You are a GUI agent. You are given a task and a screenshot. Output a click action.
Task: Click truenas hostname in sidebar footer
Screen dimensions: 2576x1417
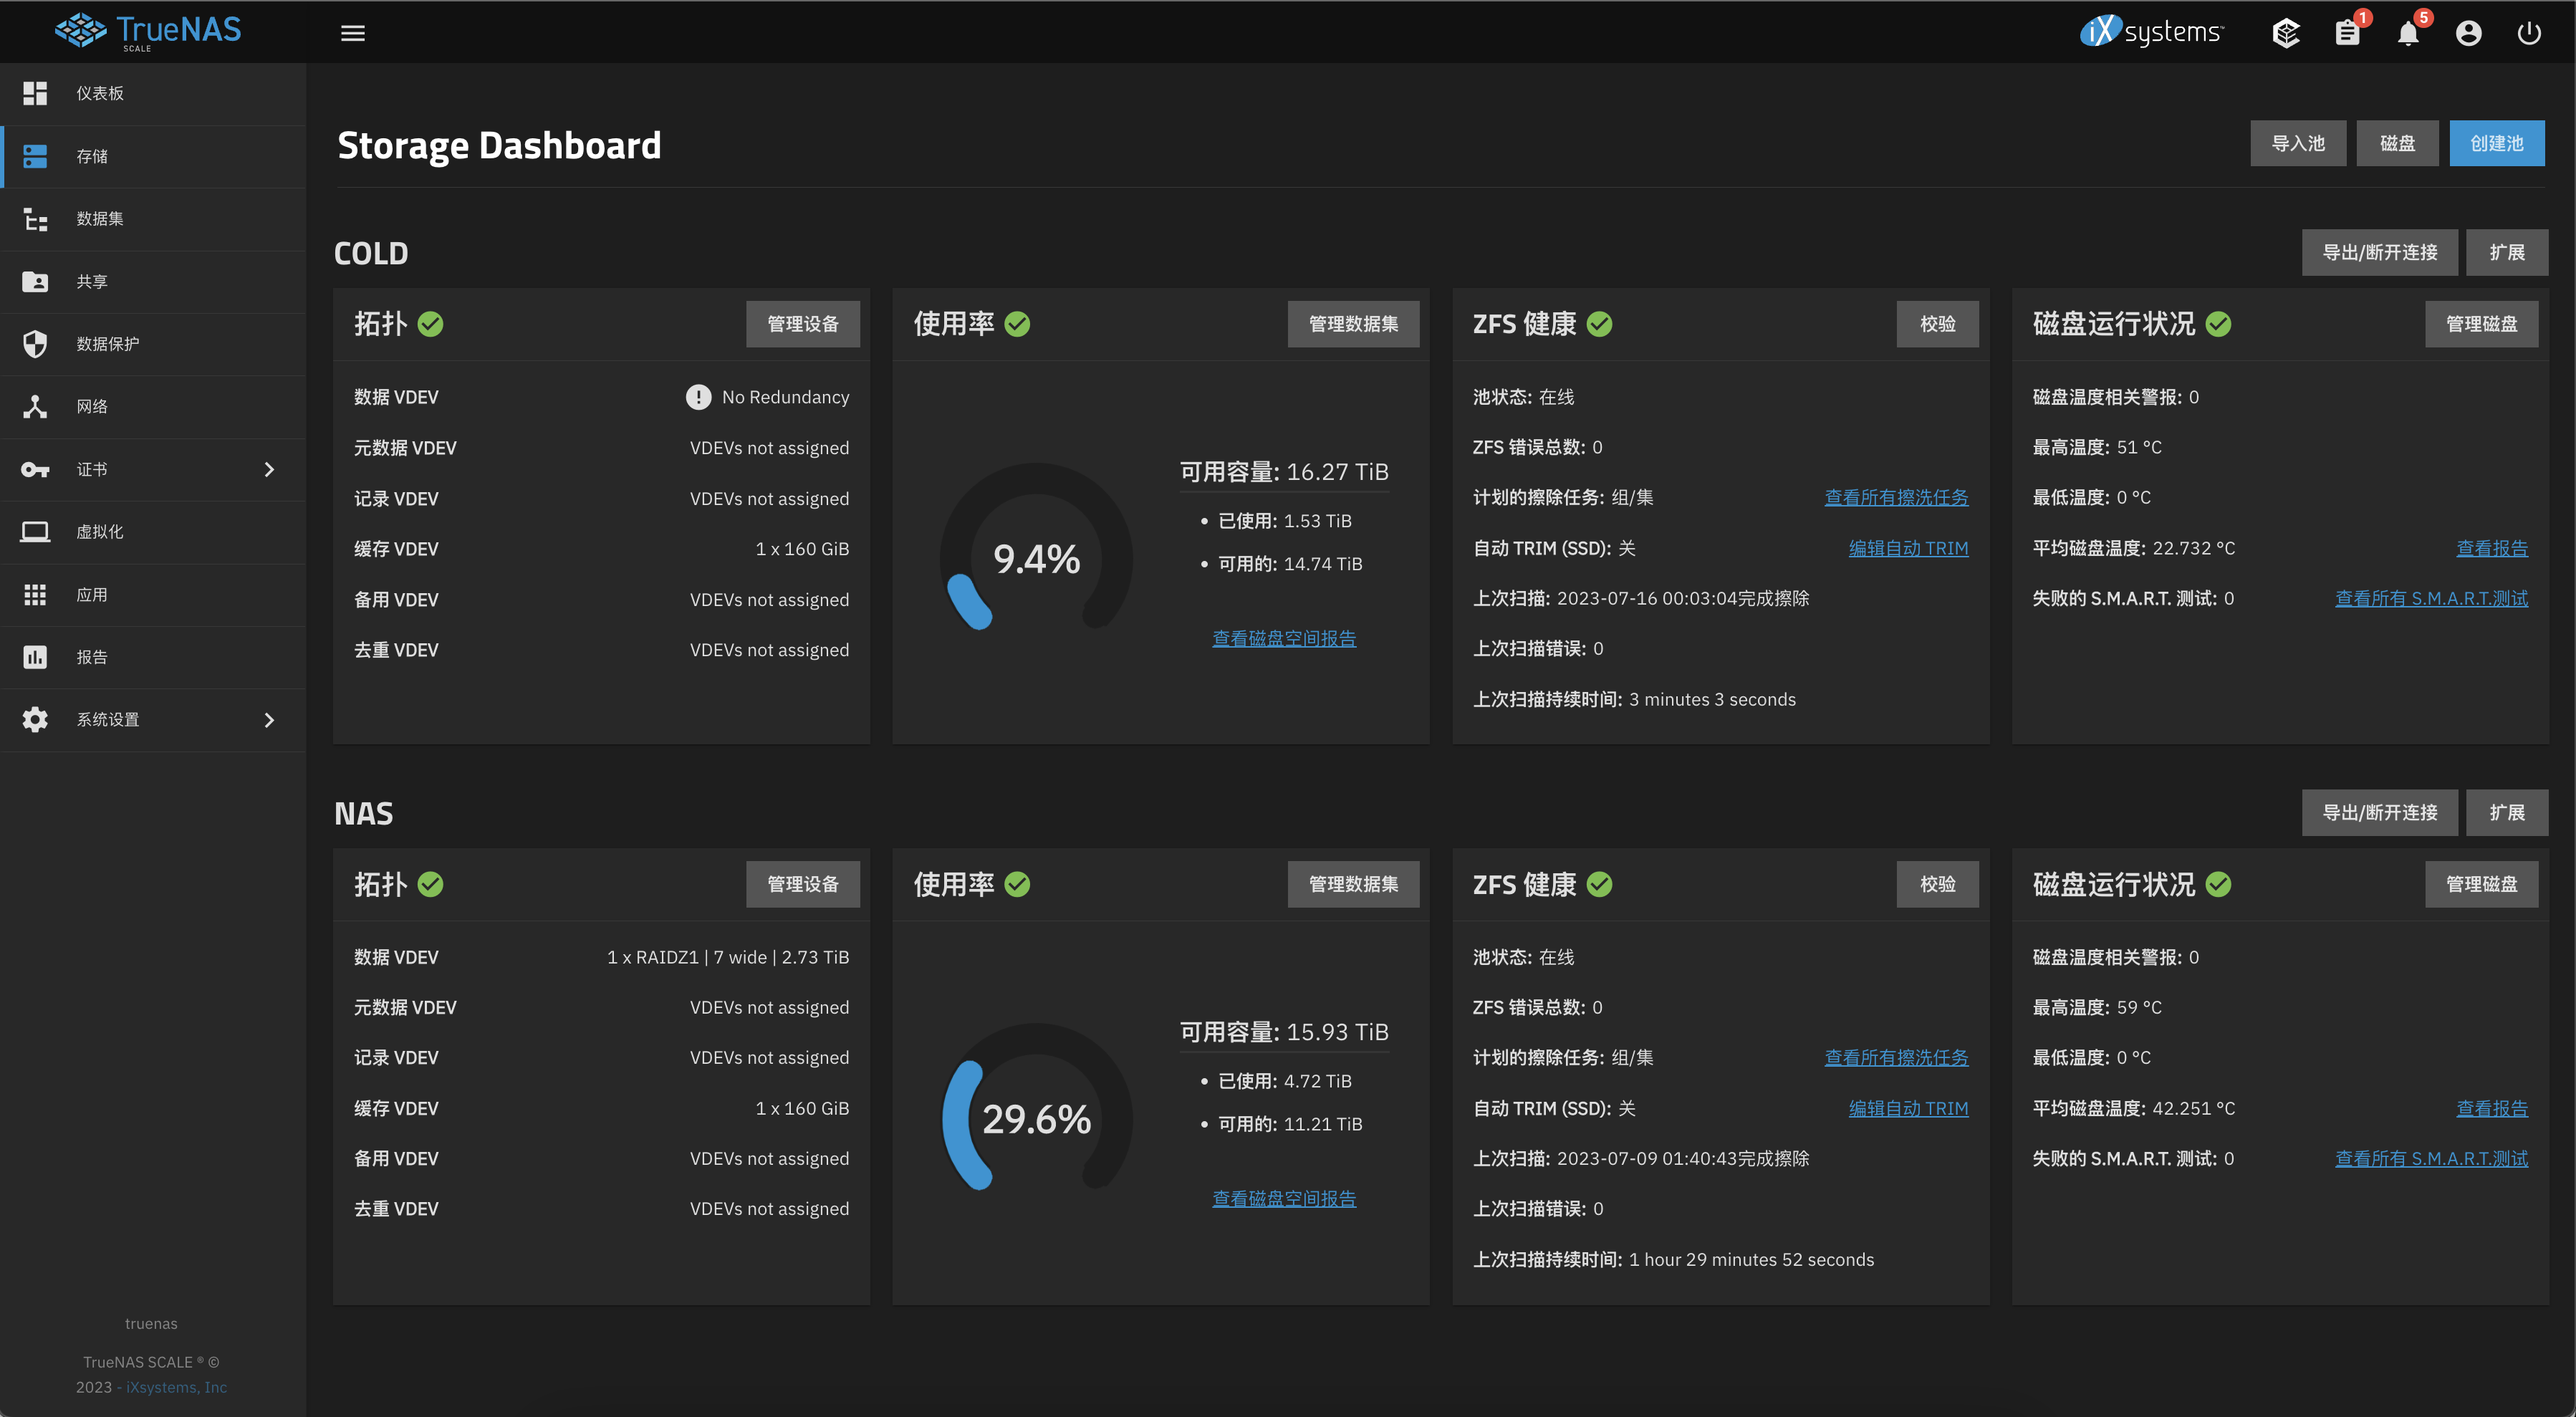(151, 1323)
